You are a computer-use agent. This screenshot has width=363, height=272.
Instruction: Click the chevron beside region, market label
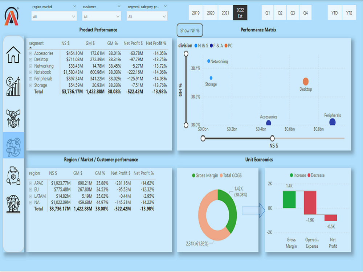74,6
